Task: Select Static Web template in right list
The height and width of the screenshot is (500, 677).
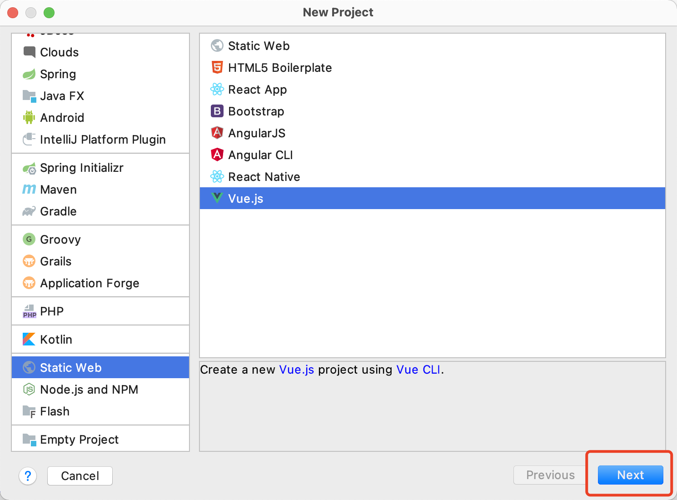Action: (259, 46)
